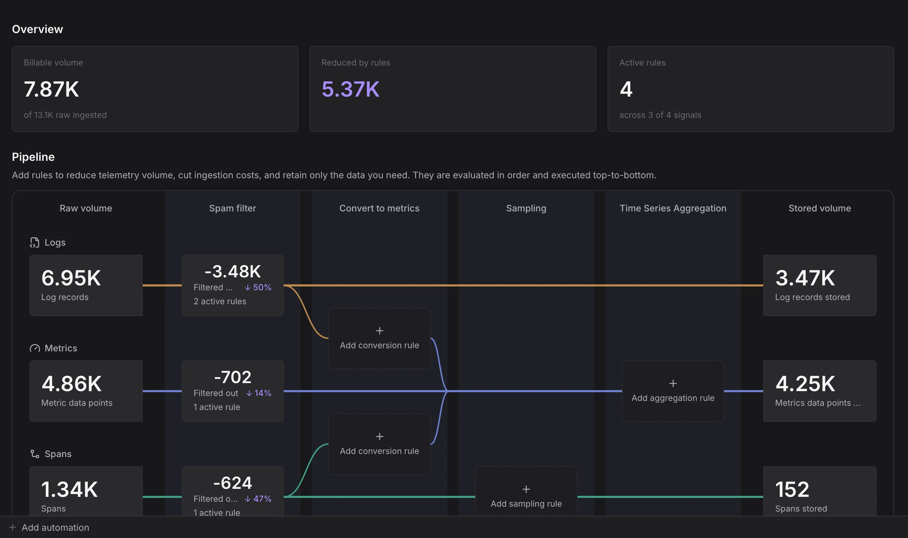908x538 pixels.
Task: Click the Billable volume 7.87K card
Action: pyautogui.click(x=155, y=89)
